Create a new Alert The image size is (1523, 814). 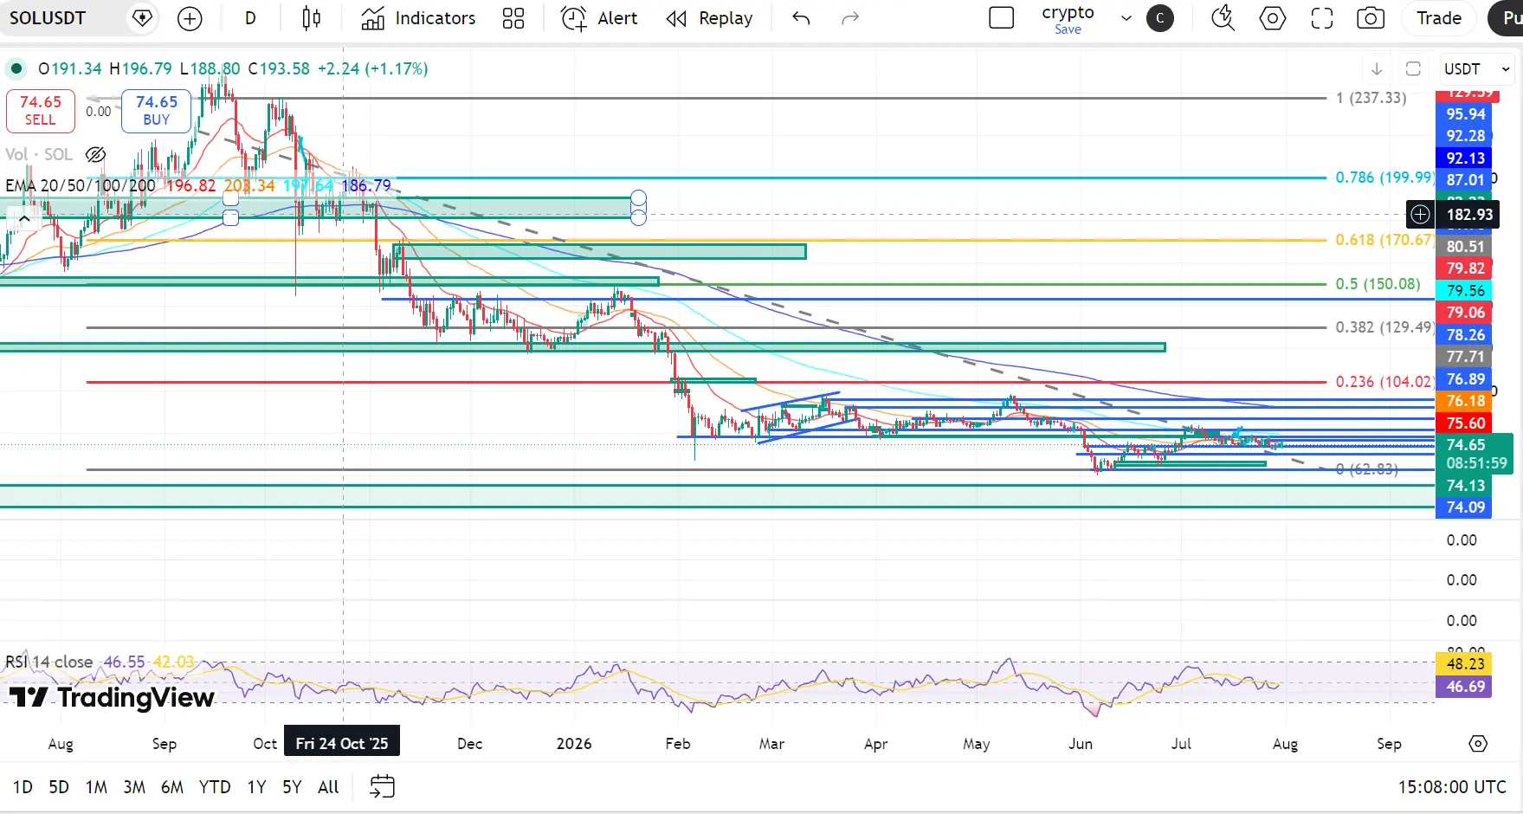coord(599,18)
